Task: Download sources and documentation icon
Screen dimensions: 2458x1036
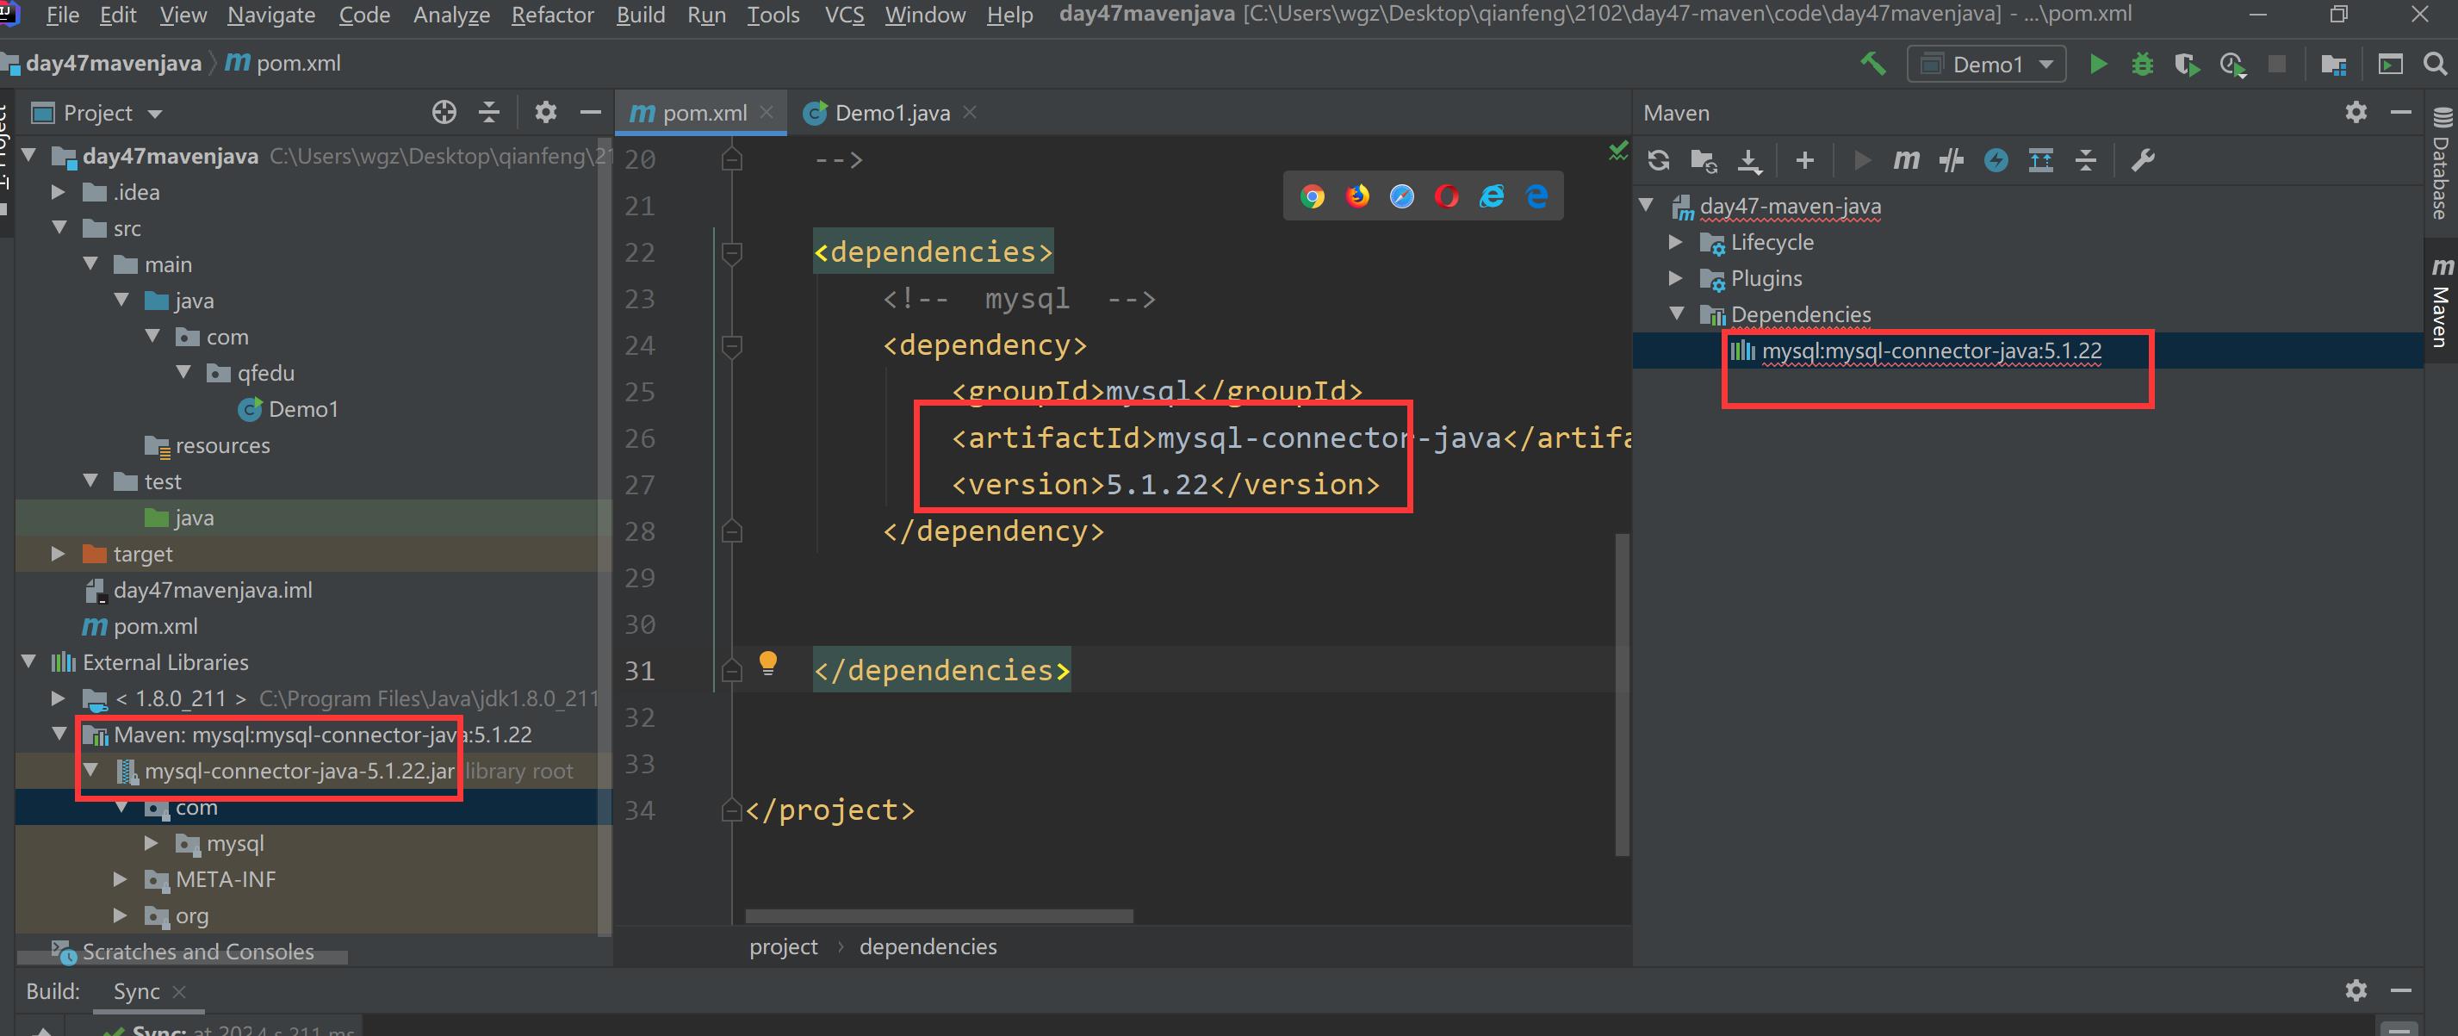Action: [1749, 160]
